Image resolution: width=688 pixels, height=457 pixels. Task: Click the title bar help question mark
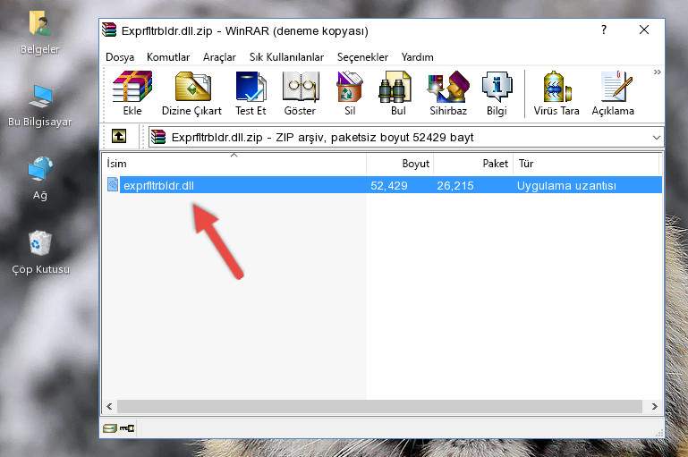click(x=604, y=30)
